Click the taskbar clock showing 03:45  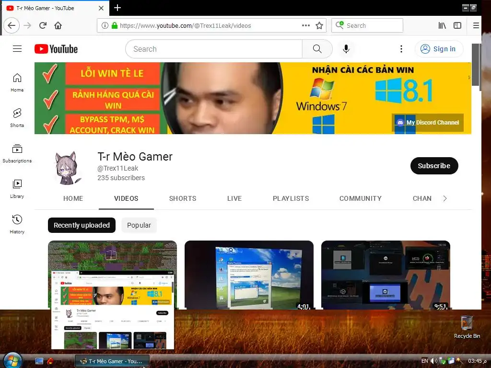pos(478,361)
